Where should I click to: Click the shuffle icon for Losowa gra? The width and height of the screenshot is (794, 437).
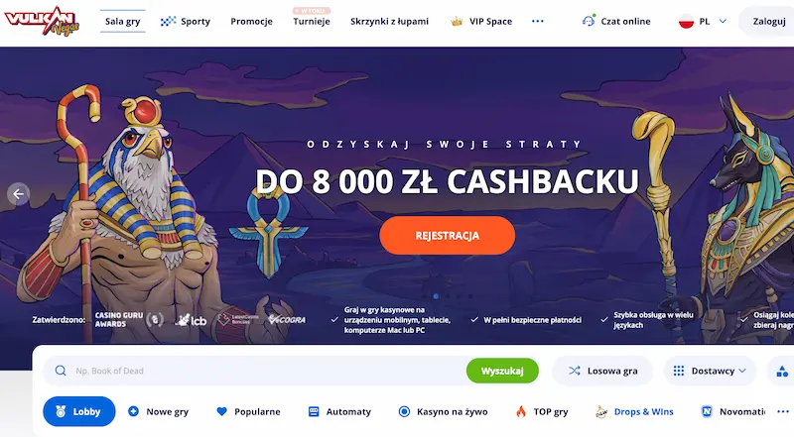coord(575,371)
